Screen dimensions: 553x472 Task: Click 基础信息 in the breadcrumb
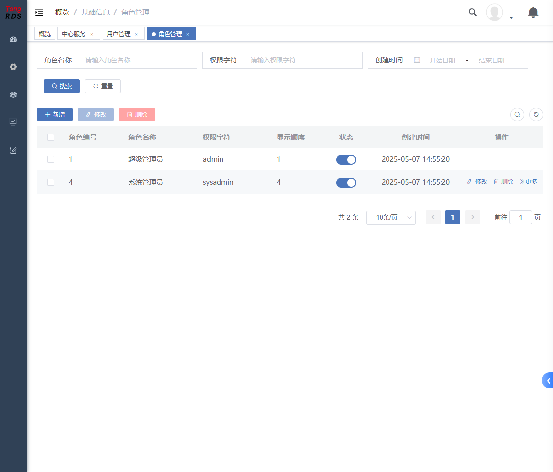pyautogui.click(x=96, y=12)
